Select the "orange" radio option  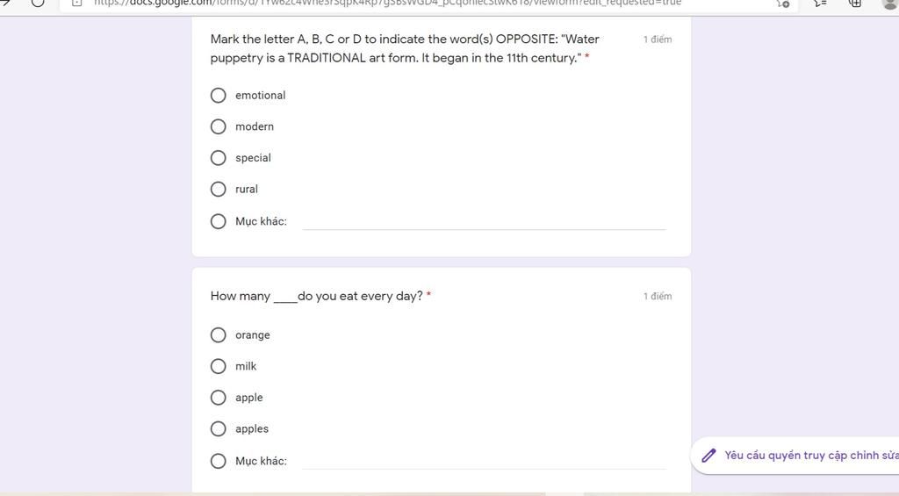pyautogui.click(x=219, y=334)
